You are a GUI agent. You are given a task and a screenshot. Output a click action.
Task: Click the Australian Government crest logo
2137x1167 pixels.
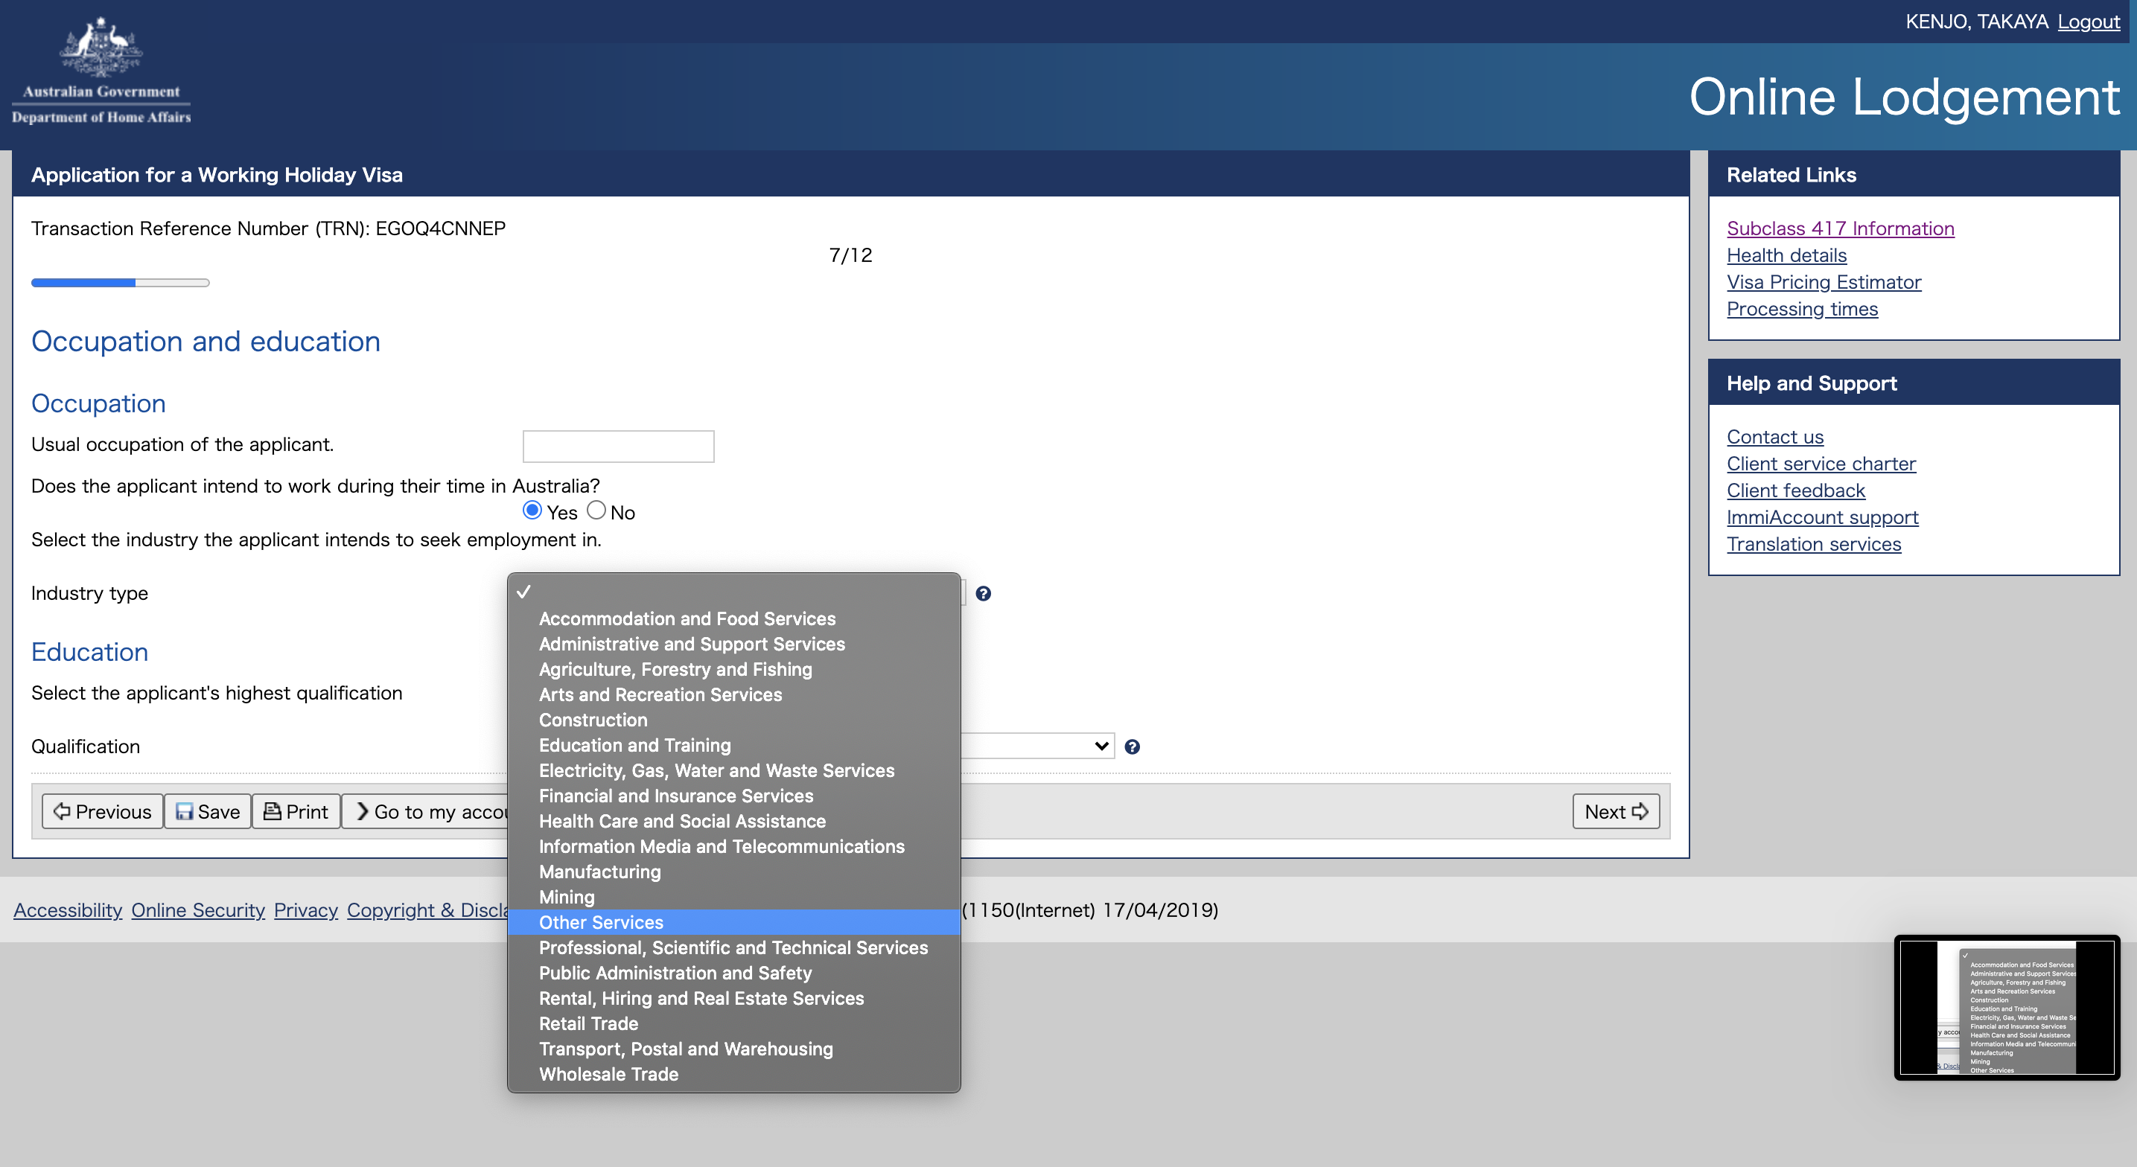coord(101,48)
